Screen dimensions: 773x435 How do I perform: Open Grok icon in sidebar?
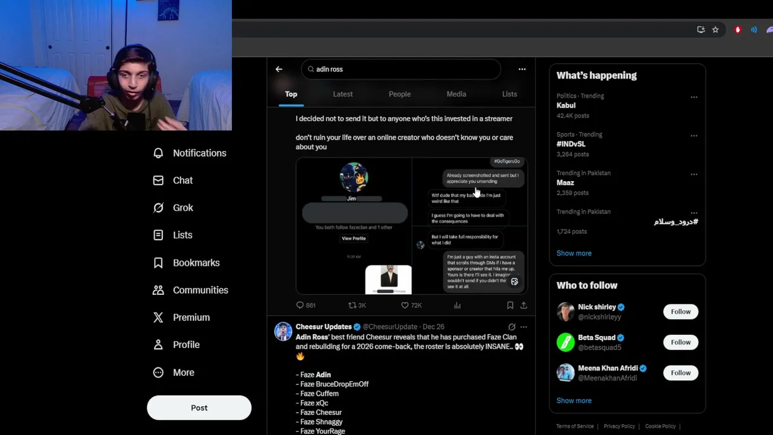tap(158, 207)
